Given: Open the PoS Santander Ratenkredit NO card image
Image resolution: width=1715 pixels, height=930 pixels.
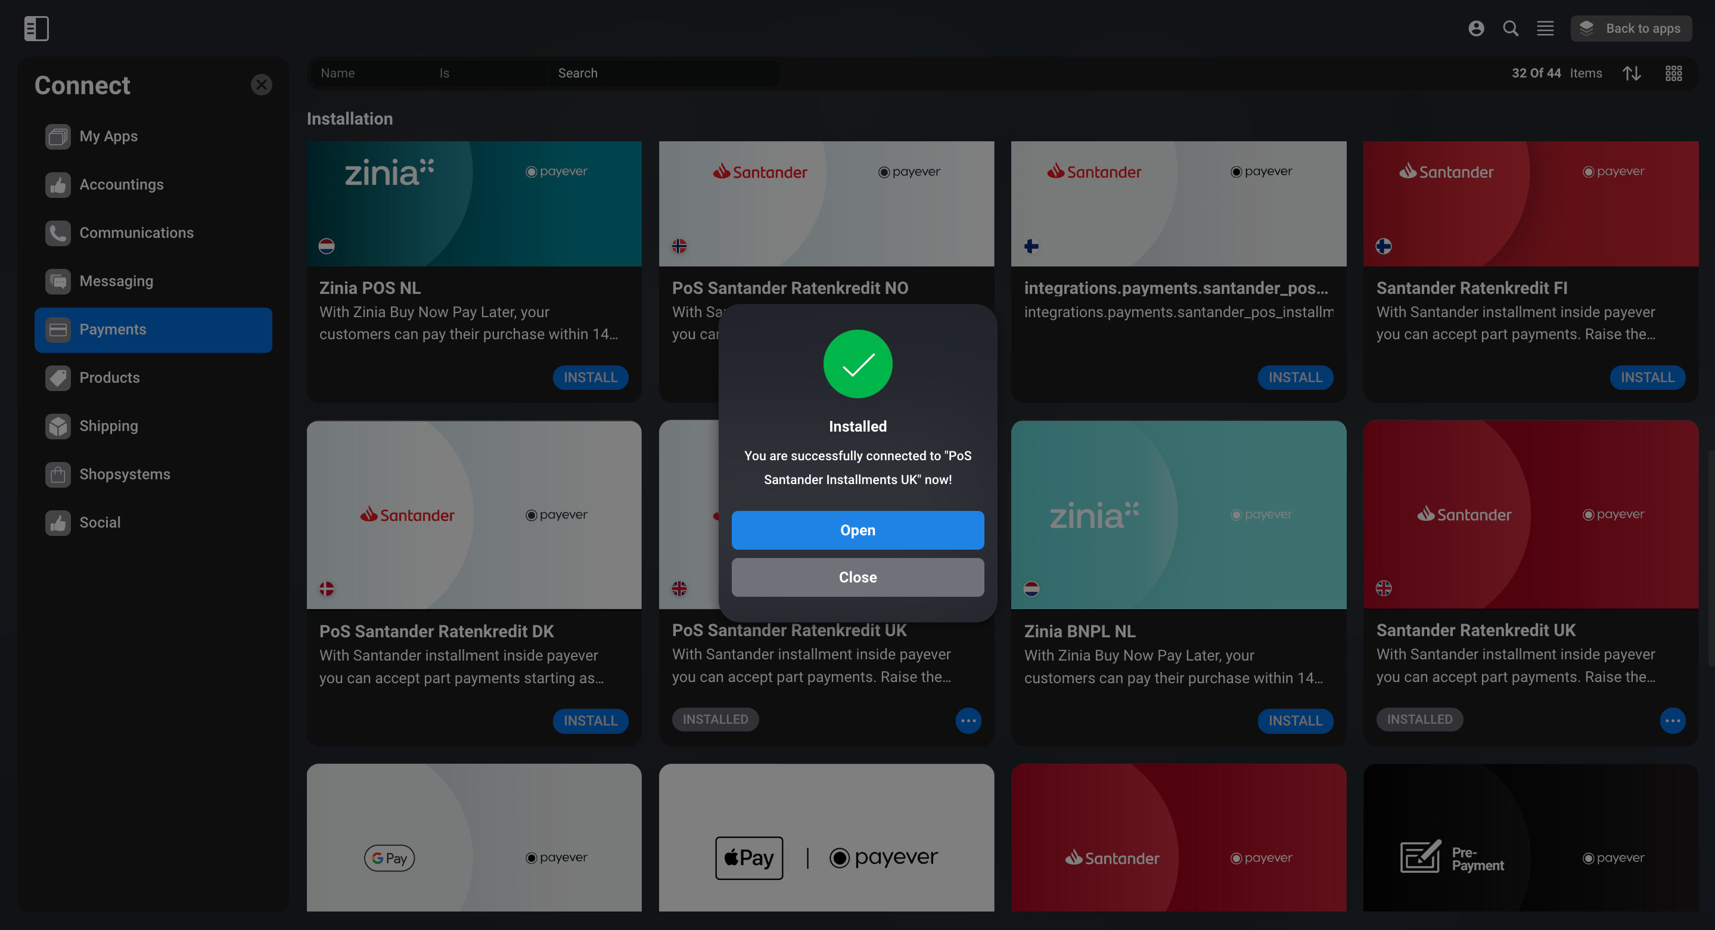Looking at the screenshot, I should [x=826, y=204].
